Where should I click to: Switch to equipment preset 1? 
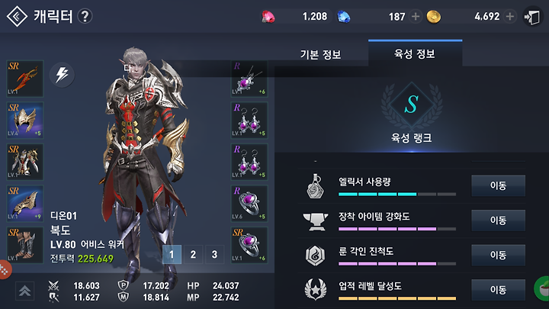(x=172, y=254)
